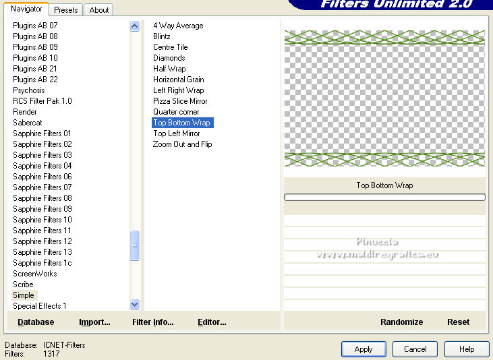Click the Apply button
The width and height of the screenshot is (493, 360).
pyautogui.click(x=364, y=349)
